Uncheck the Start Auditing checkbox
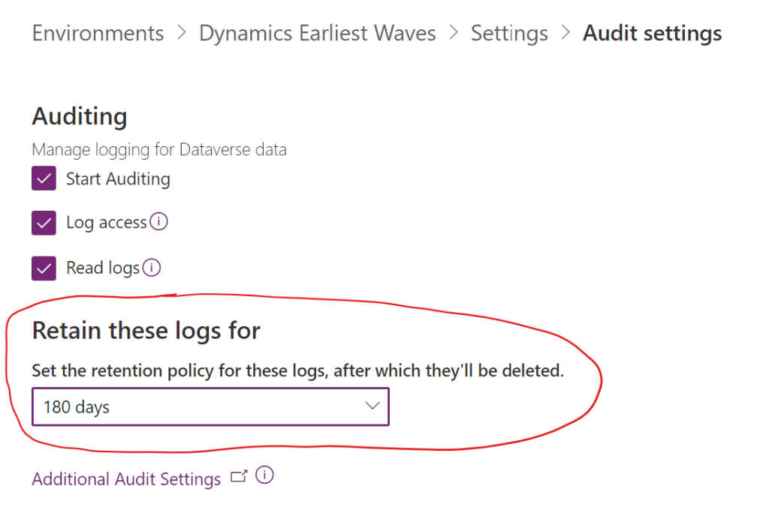 click(44, 178)
